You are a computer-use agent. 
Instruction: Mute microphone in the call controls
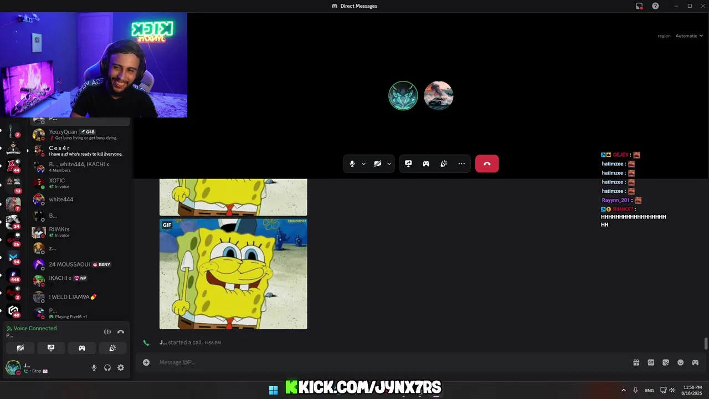click(x=352, y=163)
